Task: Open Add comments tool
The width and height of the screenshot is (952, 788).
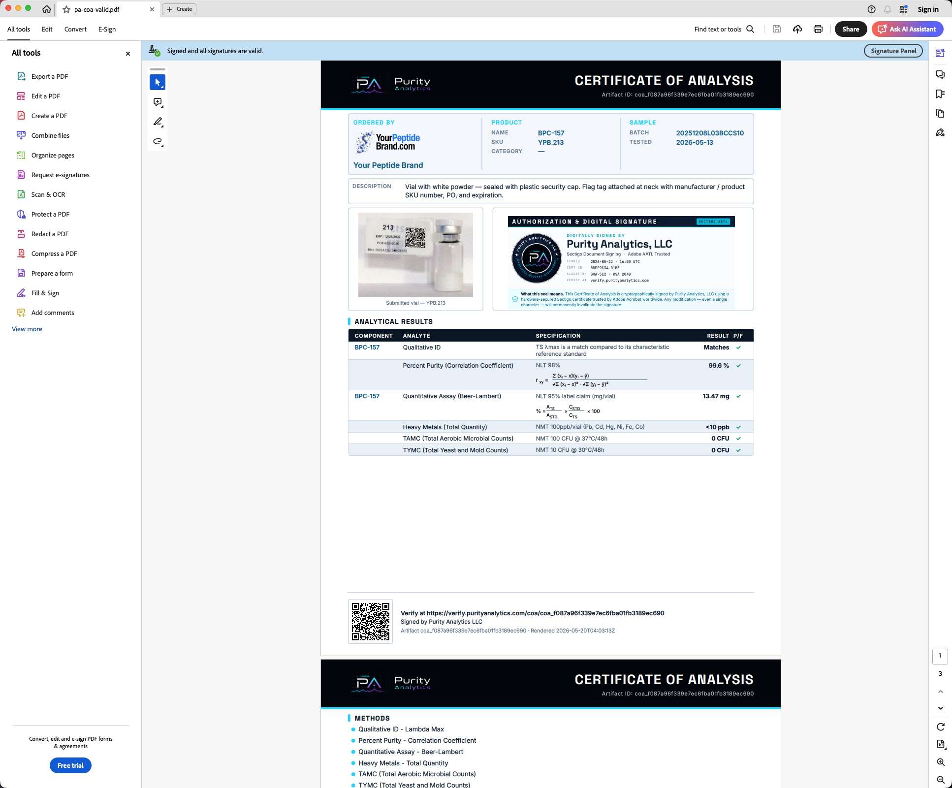Action: click(x=53, y=313)
